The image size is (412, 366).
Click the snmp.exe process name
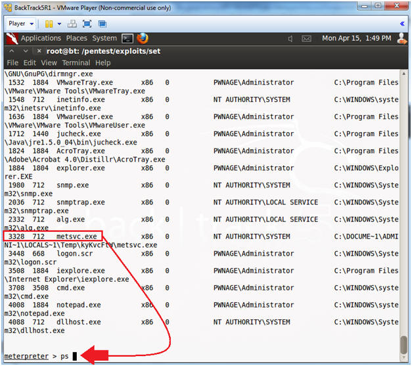pyautogui.click(x=72, y=185)
